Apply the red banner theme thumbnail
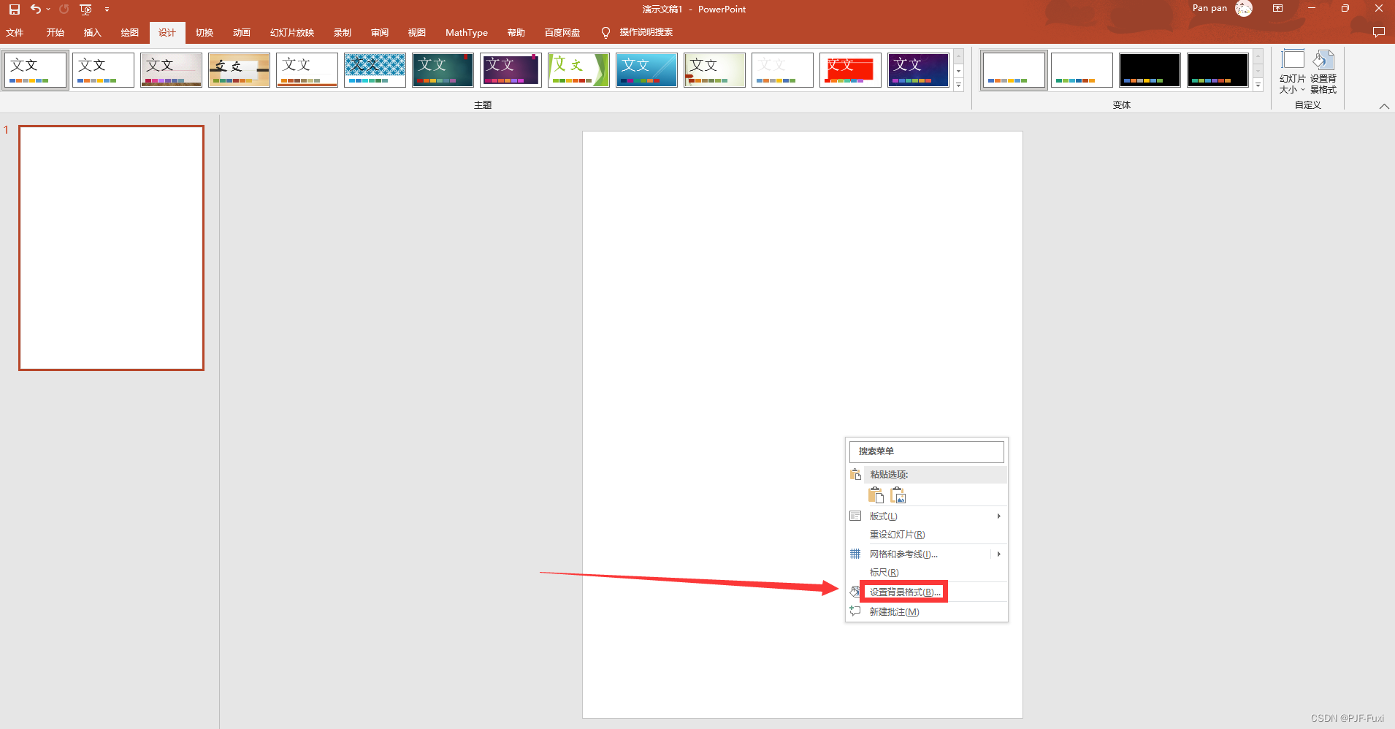 [850, 70]
